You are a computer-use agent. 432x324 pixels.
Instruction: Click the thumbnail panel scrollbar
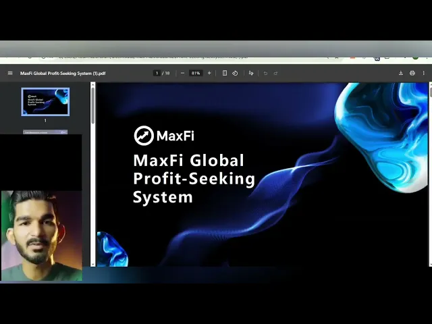click(93, 106)
